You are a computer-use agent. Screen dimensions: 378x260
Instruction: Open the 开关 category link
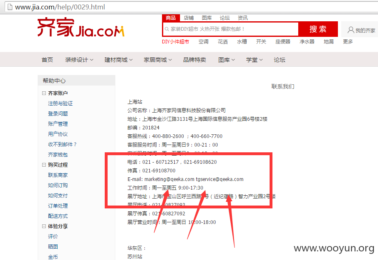click(261, 42)
